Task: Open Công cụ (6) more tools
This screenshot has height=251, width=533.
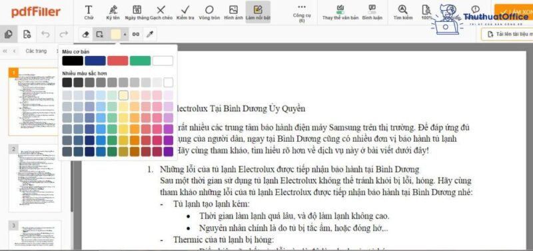Action: click(302, 13)
